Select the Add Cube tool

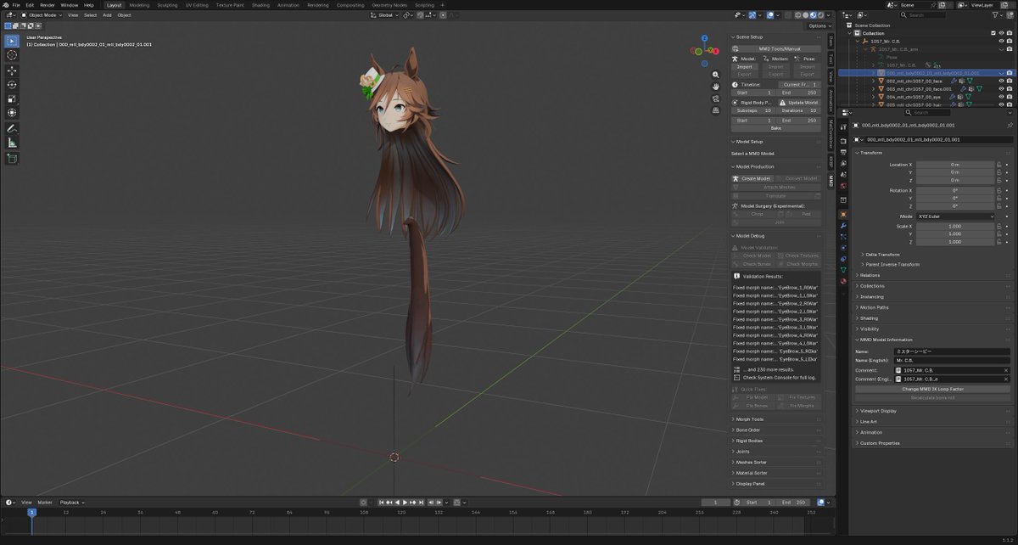13,158
